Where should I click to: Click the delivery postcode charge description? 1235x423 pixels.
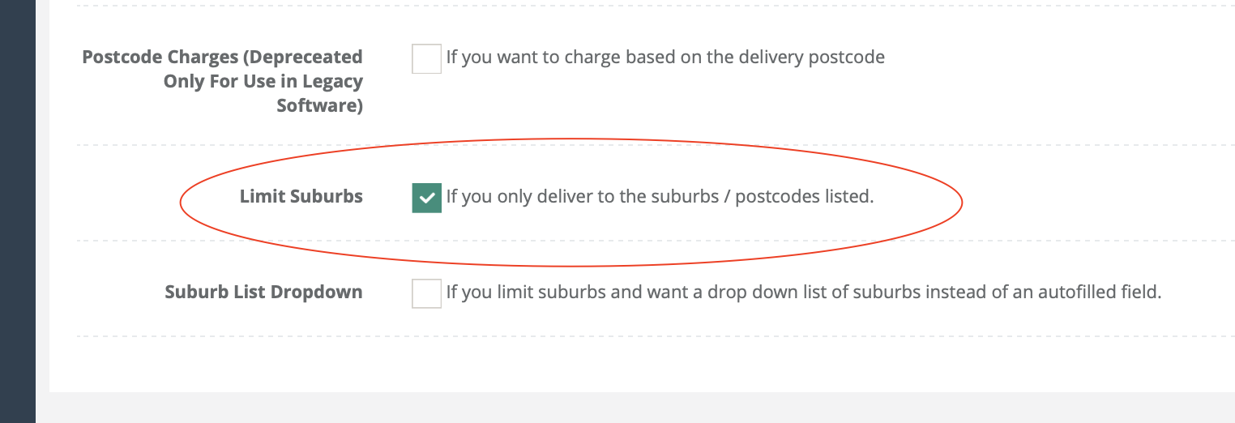click(665, 58)
